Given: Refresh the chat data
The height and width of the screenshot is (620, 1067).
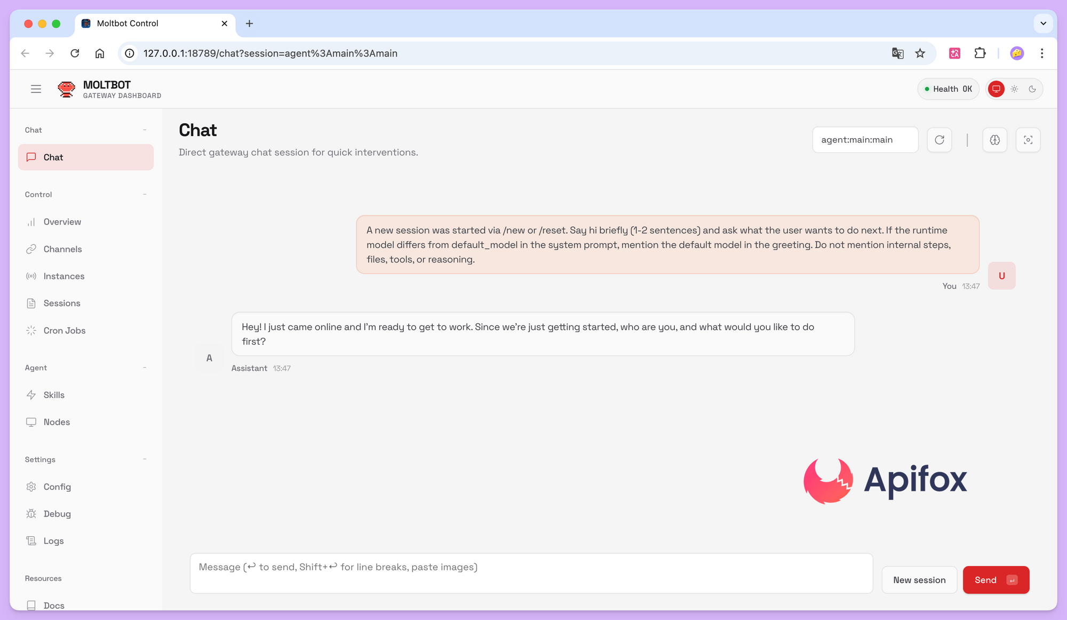Looking at the screenshot, I should pyautogui.click(x=939, y=140).
